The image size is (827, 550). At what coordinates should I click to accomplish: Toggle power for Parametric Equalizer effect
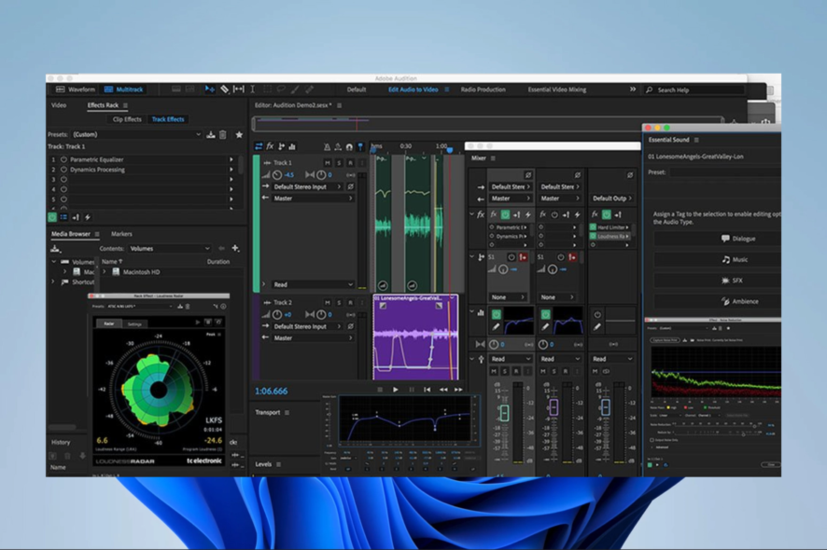[63, 159]
